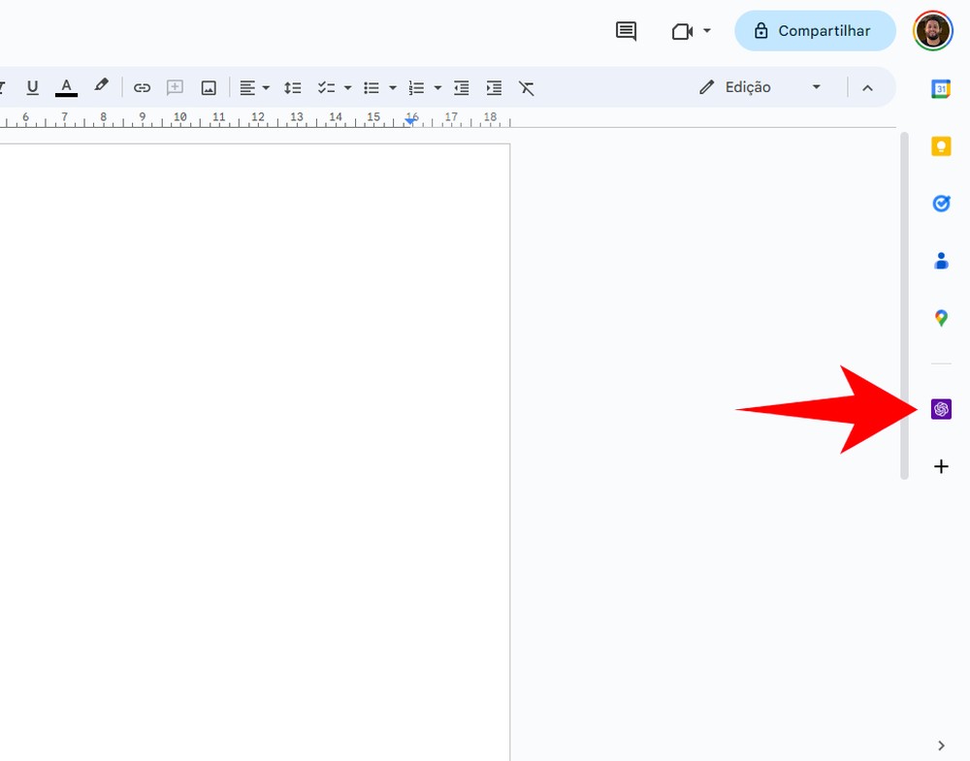Open the text color picker

pos(66,87)
